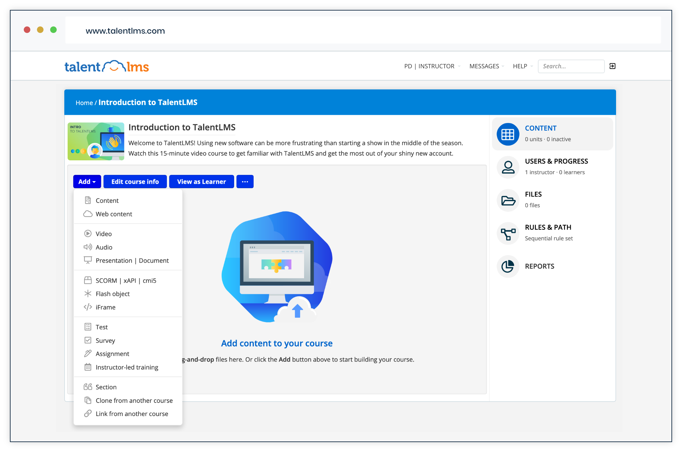Click the SCORM package icon
Screen dimensions: 682x452
(x=88, y=280)
